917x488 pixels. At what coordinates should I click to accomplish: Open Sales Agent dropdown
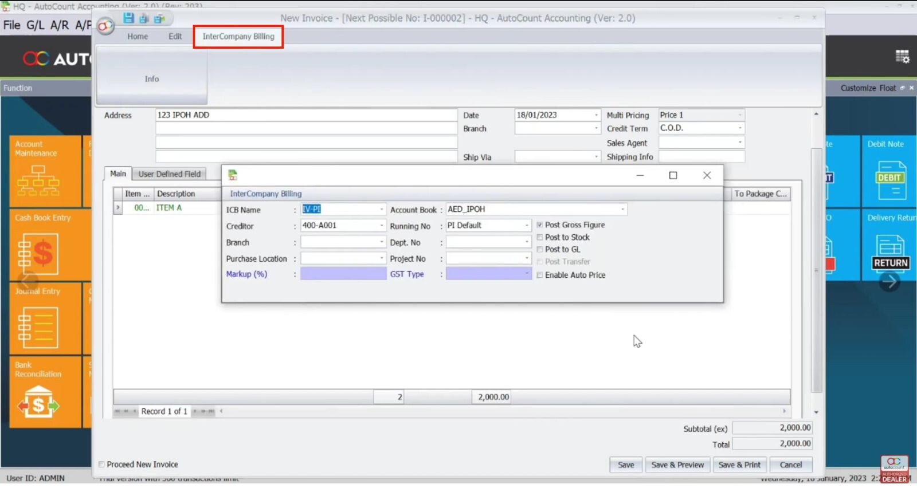click(740, 143)
